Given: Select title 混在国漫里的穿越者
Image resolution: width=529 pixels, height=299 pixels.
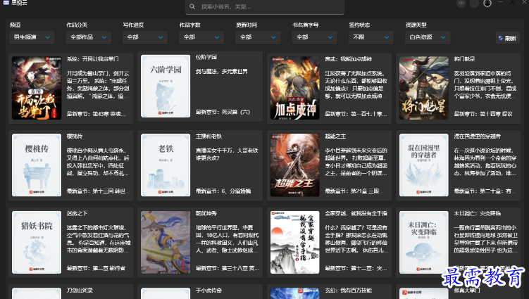Looking at the screenshot, I should [477, 136].
